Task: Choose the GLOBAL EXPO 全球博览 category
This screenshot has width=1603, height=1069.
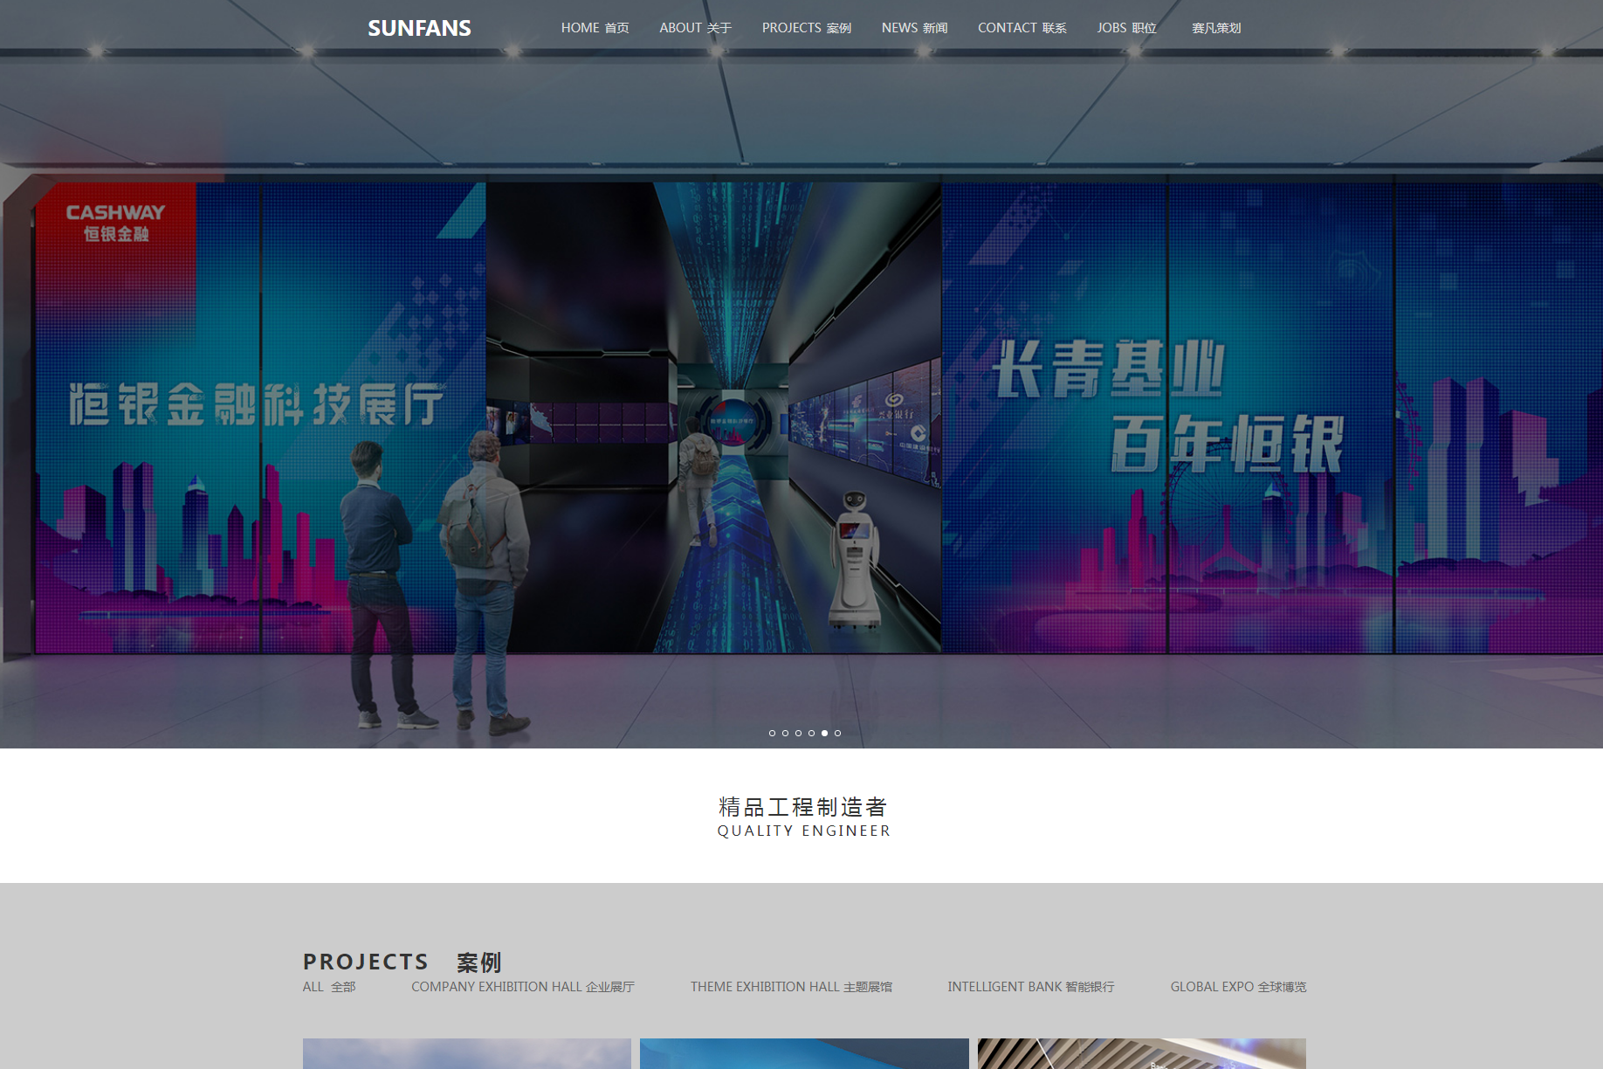Action: point(1238,987)
